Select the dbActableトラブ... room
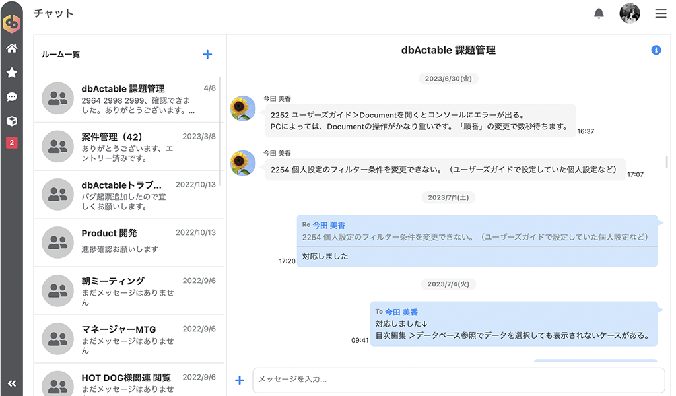 [129, 195]
